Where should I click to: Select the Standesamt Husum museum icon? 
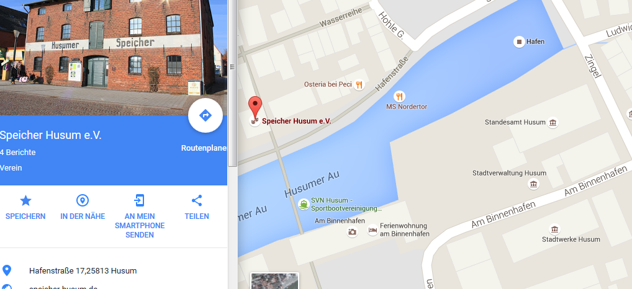click(553, 122)
